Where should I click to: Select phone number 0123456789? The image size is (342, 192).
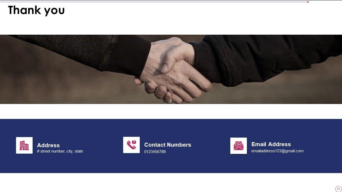[155, 152]
